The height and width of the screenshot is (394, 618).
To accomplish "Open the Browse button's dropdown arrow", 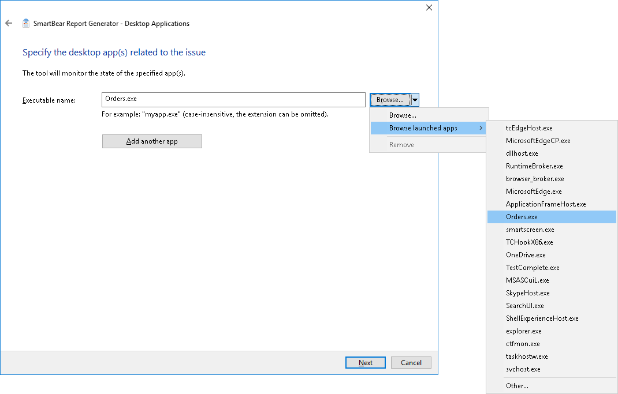I will point(415,99).
